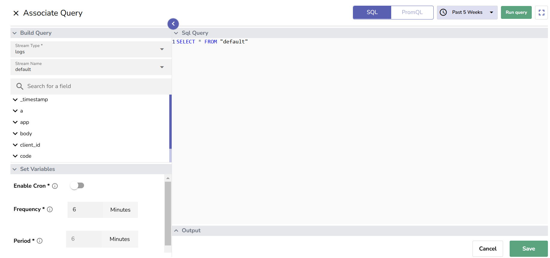Image resolution: width=550 pixels, height=258 pixels.
Task: Click the Period Minutes unit label
Action: pyautogui.click(x=120, y=239)
